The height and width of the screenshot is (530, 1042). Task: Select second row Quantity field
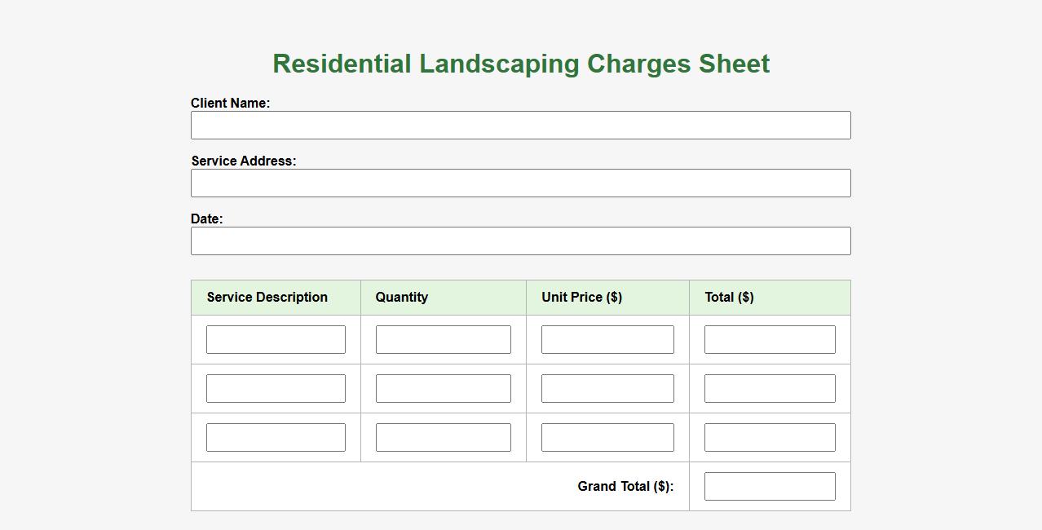coord(443,389)
